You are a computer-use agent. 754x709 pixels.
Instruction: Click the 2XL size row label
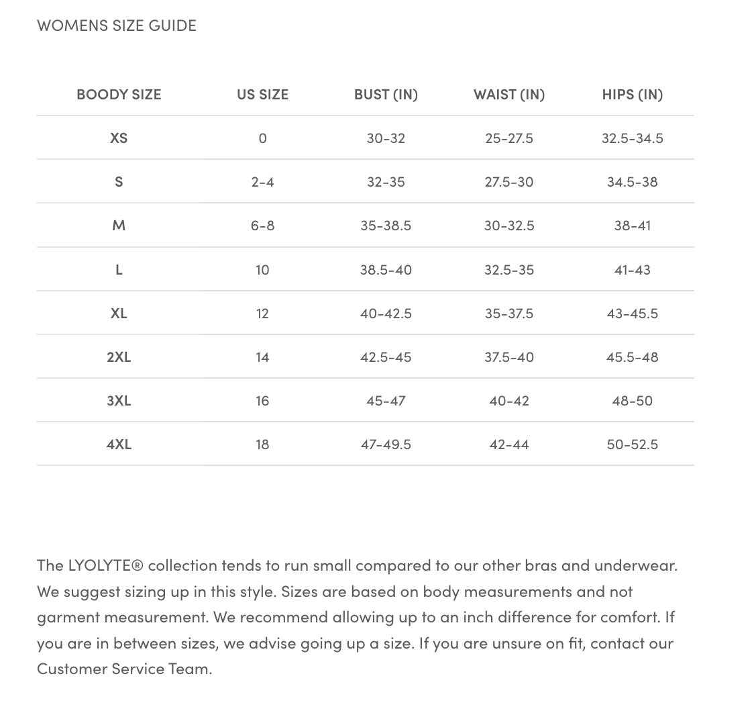(x=119, y=357)
